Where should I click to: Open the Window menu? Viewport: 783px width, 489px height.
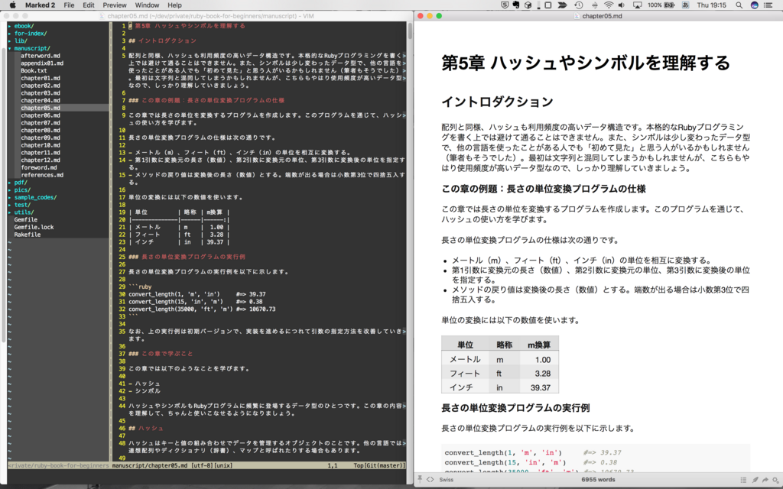pyautogui.click(x=147, y=5)
